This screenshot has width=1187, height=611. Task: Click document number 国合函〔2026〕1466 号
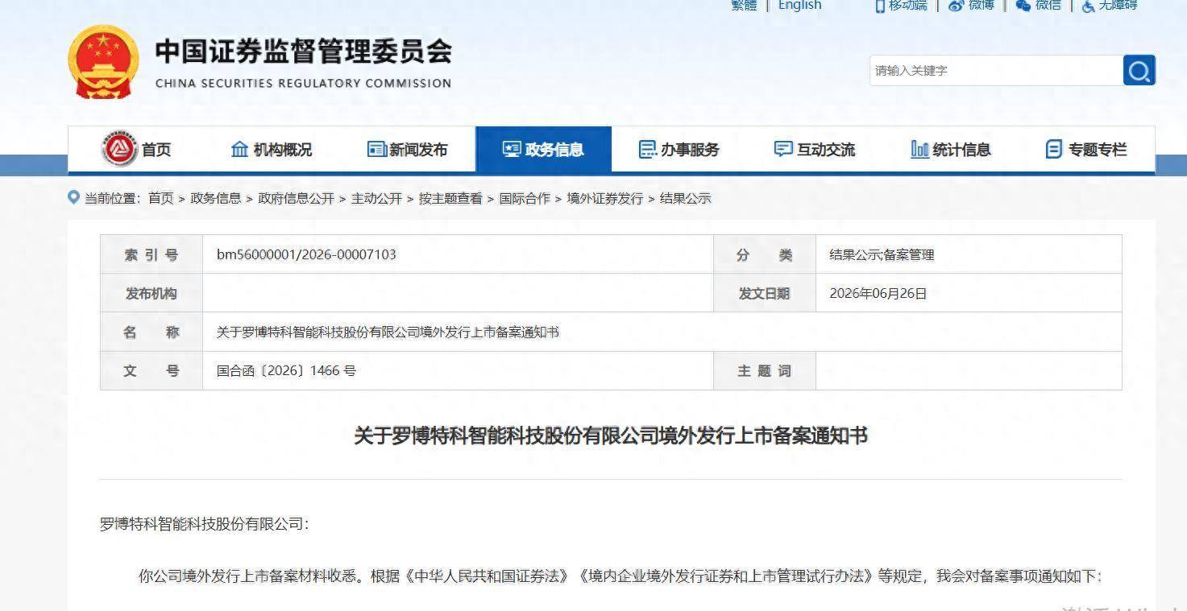click(x=286, y=370)
